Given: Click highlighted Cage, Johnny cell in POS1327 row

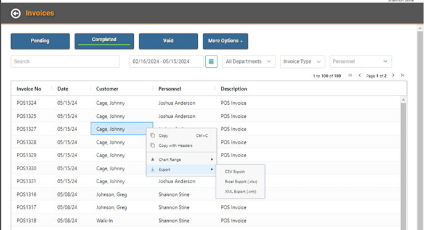Looking at the screenshot, I should coord(122,128).
